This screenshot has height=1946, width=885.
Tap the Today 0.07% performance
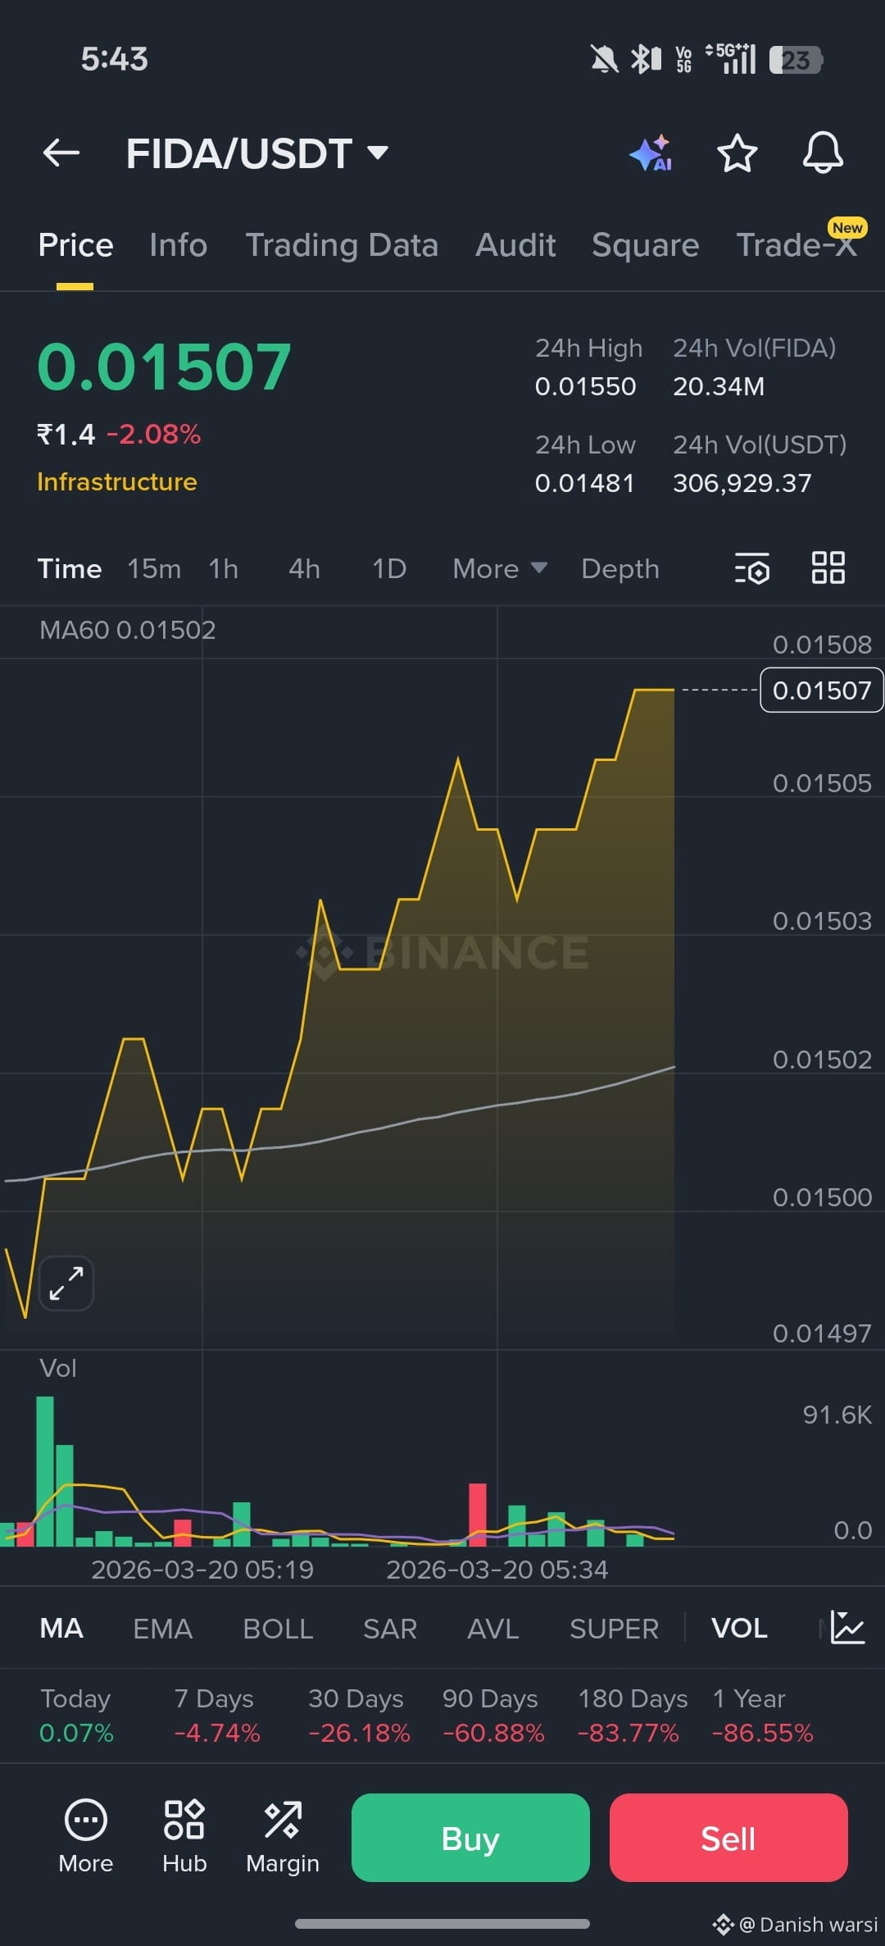pos(76,1716)
